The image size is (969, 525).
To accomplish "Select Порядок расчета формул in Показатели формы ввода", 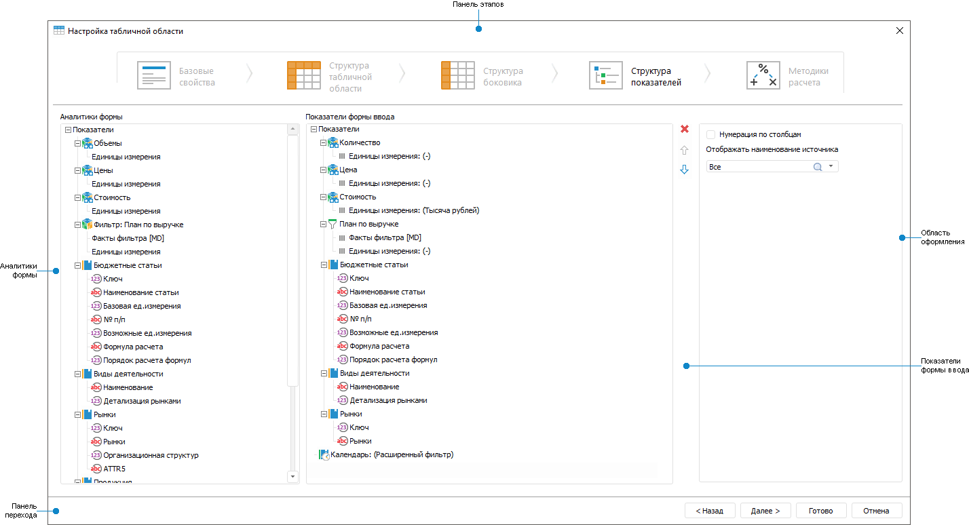I will pos(394,359).
